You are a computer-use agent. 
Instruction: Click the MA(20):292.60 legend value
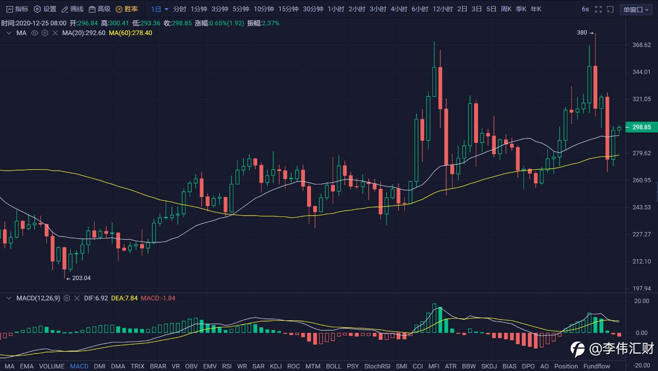pyautogui.click(x=84, y=33)
